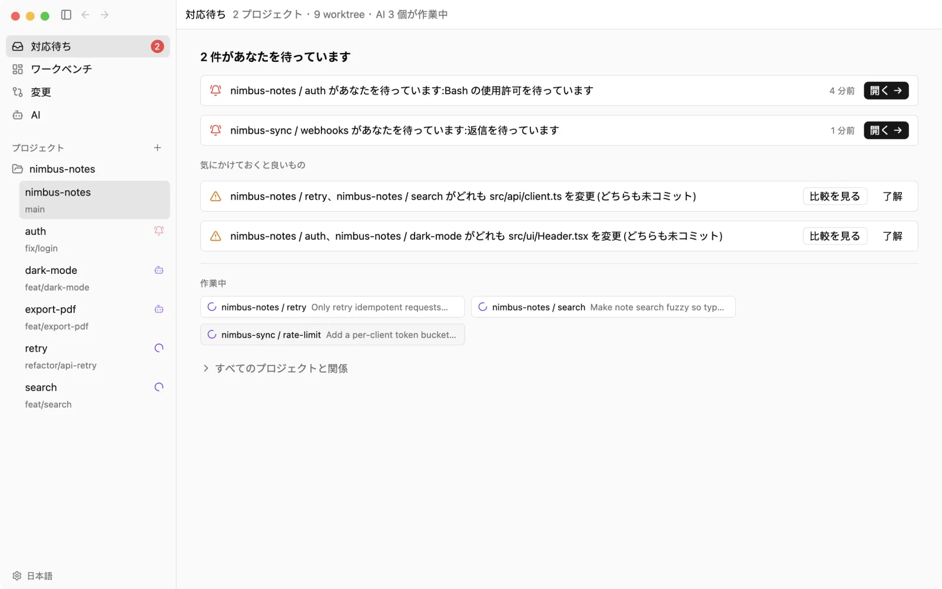This screenshot has height=589, width=942.
Task: Select the export-pdf worktree
Action: (95, 317)
